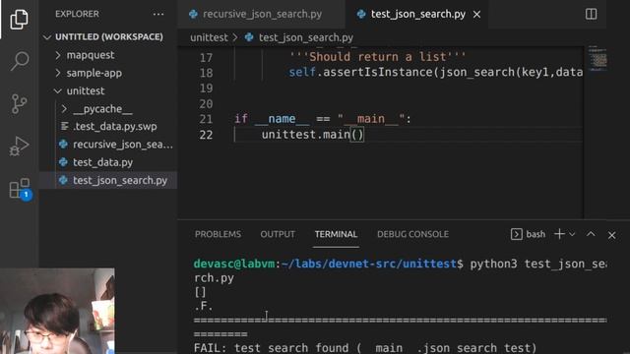Switch to the recursive_json_search.py editor tab
The width and height of the screenshot is (630, 354).
262,14
